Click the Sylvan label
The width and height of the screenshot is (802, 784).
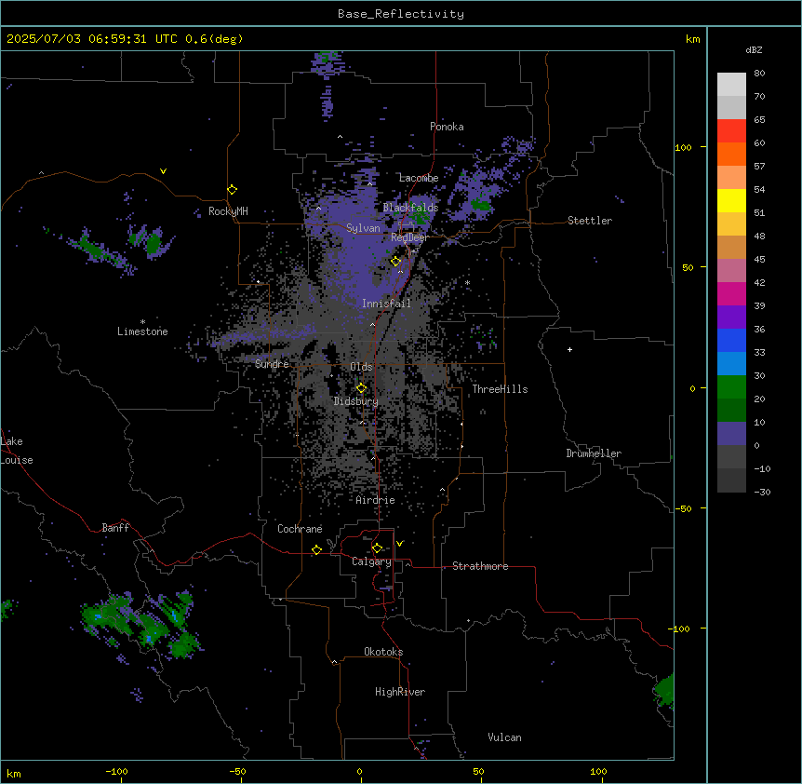pyautogui.click(x=363, y=228)
